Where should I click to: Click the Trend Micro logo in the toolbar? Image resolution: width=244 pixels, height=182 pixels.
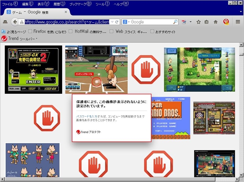(x=4, y=39)
